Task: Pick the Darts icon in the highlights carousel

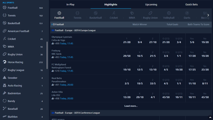Action: pos(187,13)
